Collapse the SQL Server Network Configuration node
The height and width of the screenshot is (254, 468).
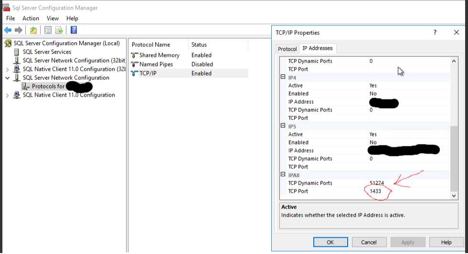coord(8,78)
